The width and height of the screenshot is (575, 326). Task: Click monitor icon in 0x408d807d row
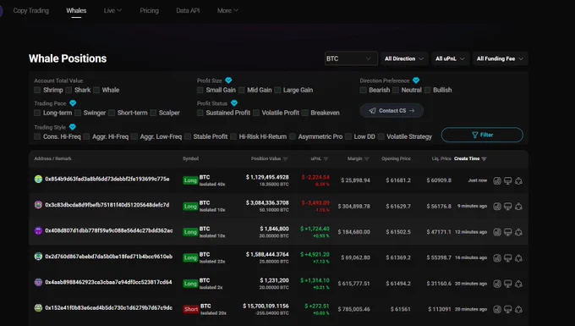(507, 232)
